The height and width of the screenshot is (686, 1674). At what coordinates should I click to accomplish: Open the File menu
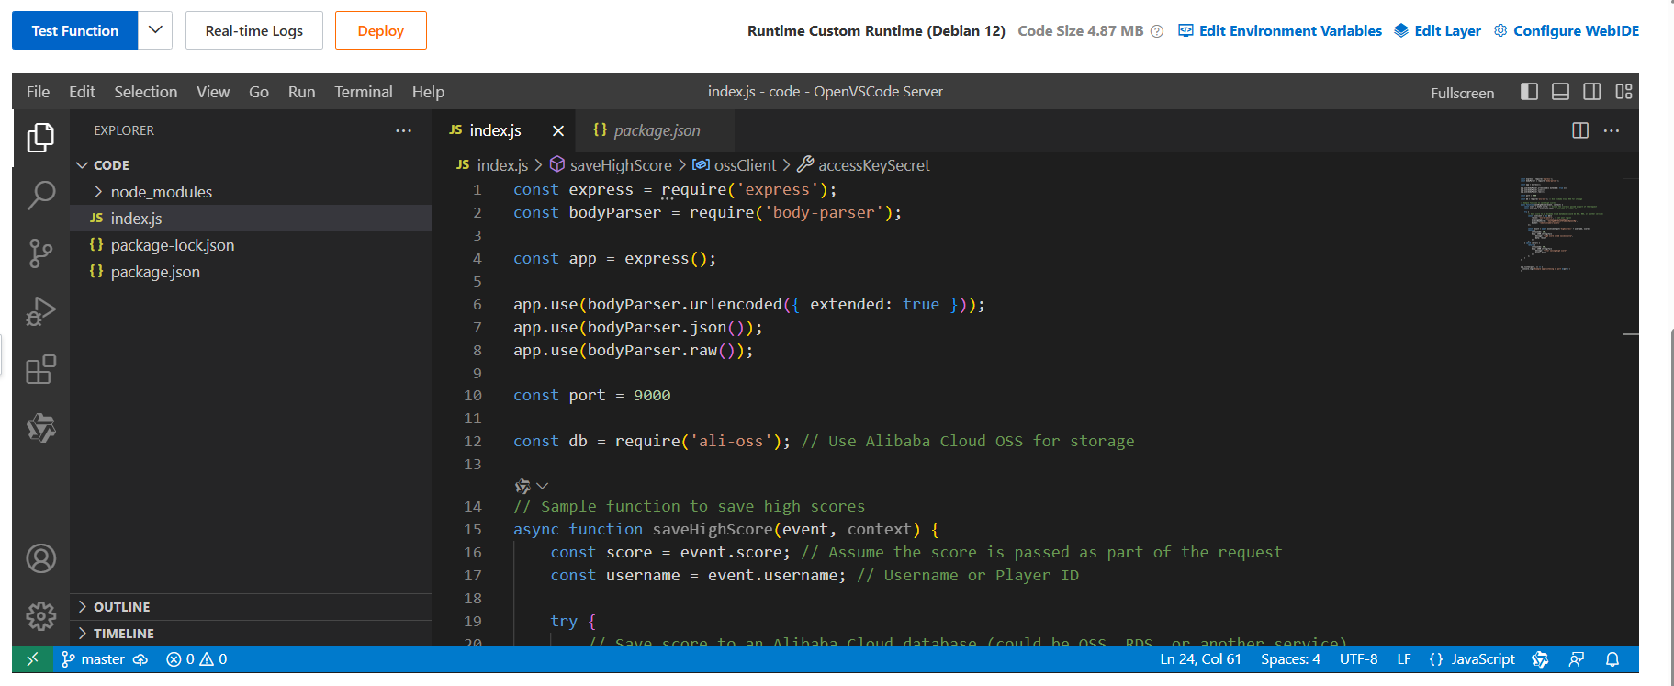38,92
